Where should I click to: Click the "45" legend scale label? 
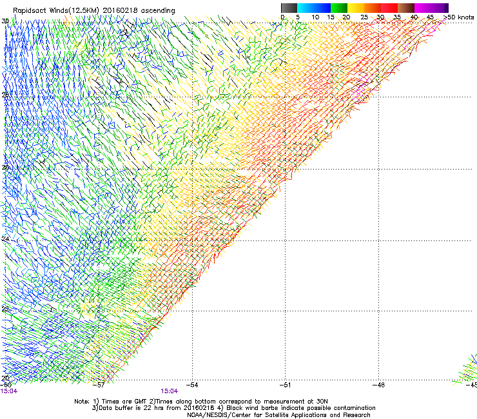430,17
